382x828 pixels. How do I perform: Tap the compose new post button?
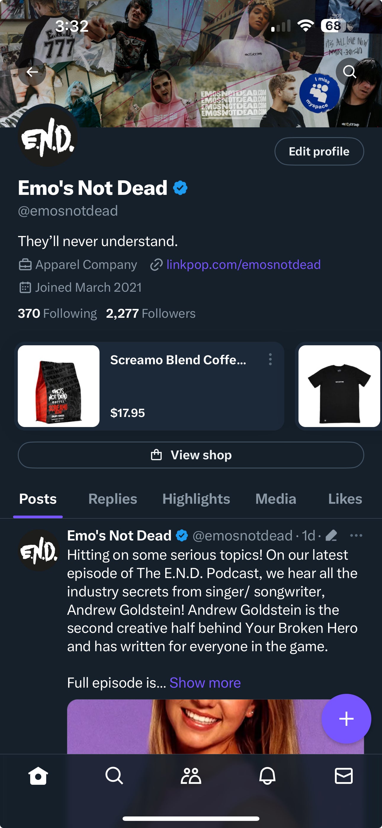click(346, 719)
